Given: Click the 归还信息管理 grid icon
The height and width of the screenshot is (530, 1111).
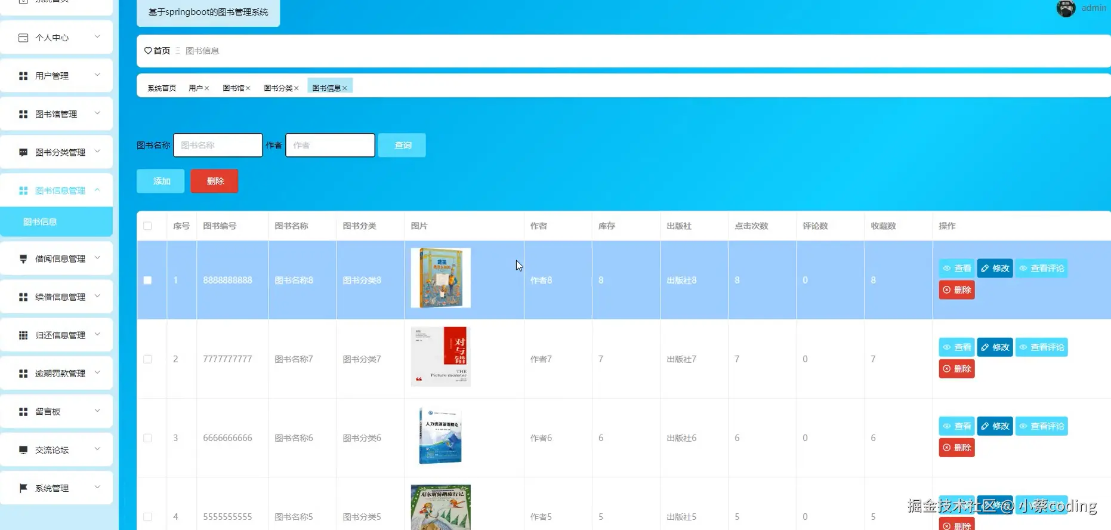Looking at the screenshot, I should click(23, 335).
